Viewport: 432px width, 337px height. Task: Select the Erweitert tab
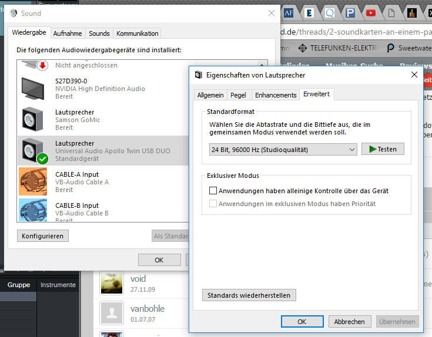pos(316,94)
